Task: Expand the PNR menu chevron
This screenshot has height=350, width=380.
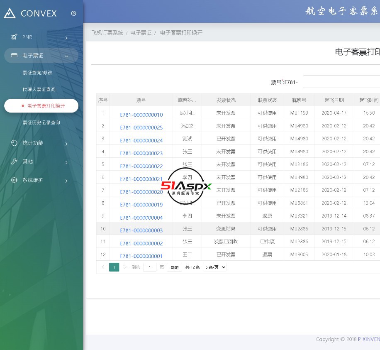Action: click(x=66, y=38)
